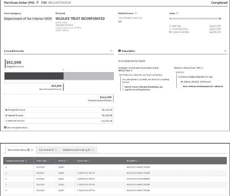Click the dark obligated portion of award bar

pos(34,76)
